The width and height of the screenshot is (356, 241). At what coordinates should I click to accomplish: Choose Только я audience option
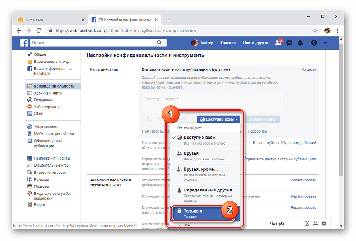click(x=205, y=213)
